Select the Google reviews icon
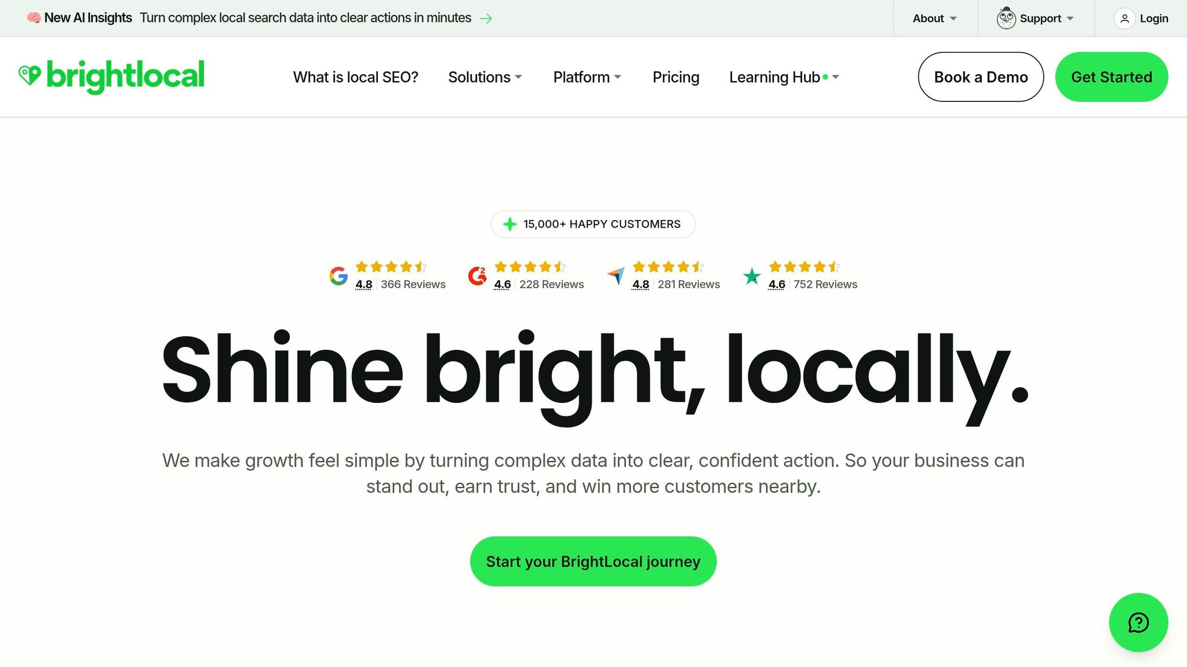1187x667 pixels. [x=340, y=276]
